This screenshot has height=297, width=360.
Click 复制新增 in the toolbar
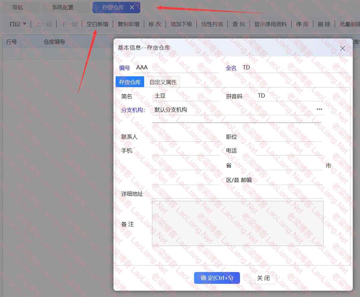128,24
